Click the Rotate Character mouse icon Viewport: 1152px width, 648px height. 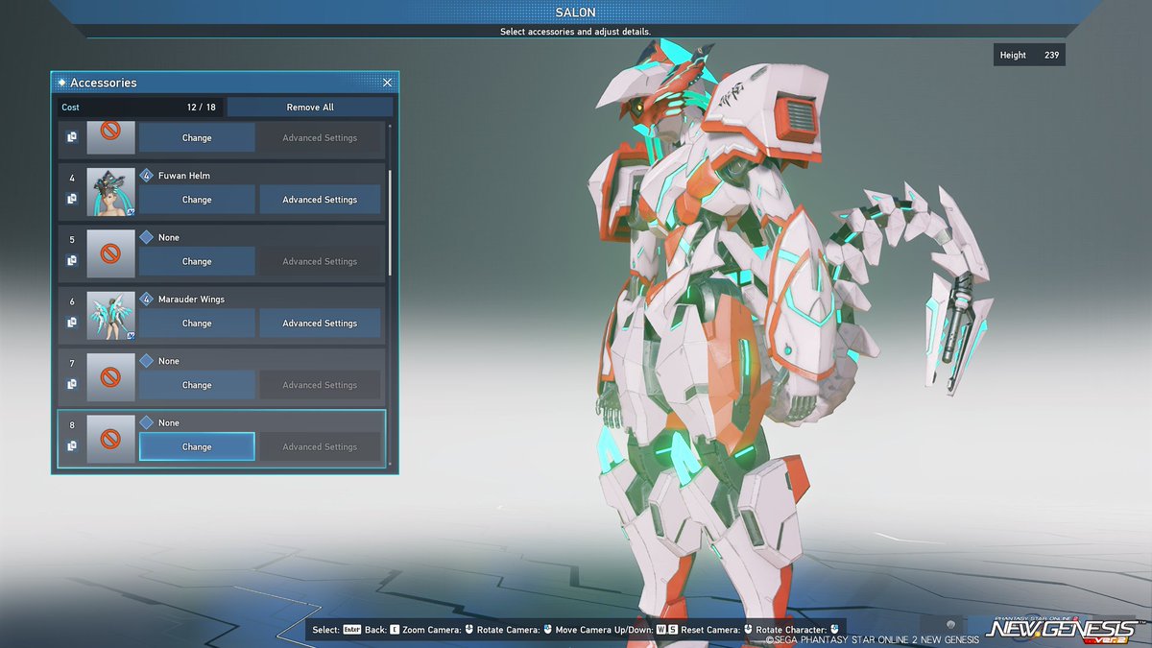[x=835, y=630]
